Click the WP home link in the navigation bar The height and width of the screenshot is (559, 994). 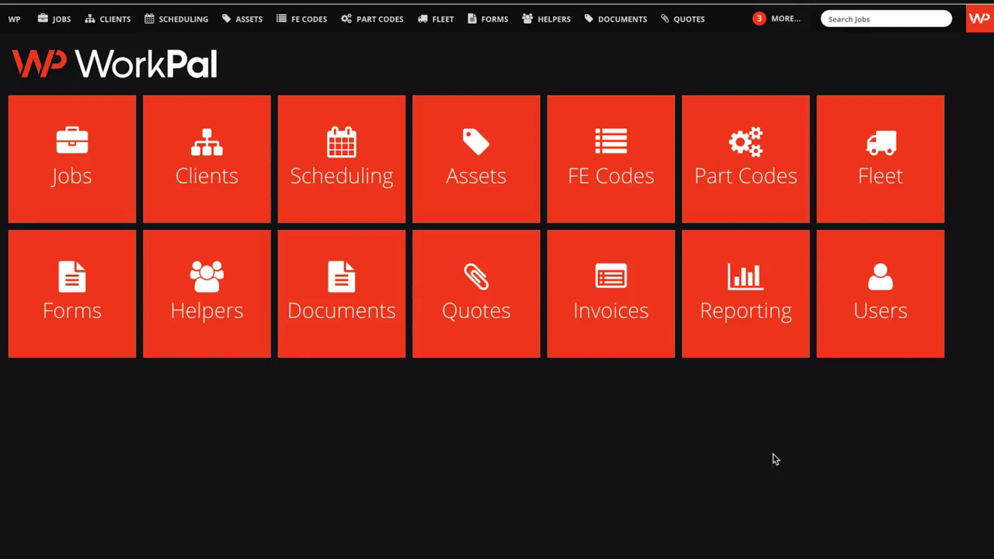coord(14,19)
